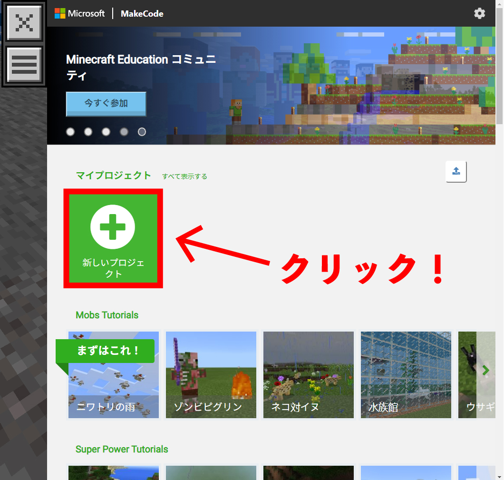The image size is (504, 480).
Task: Open the ネコ対イヌ tutorial card
Action: [308, 374]
